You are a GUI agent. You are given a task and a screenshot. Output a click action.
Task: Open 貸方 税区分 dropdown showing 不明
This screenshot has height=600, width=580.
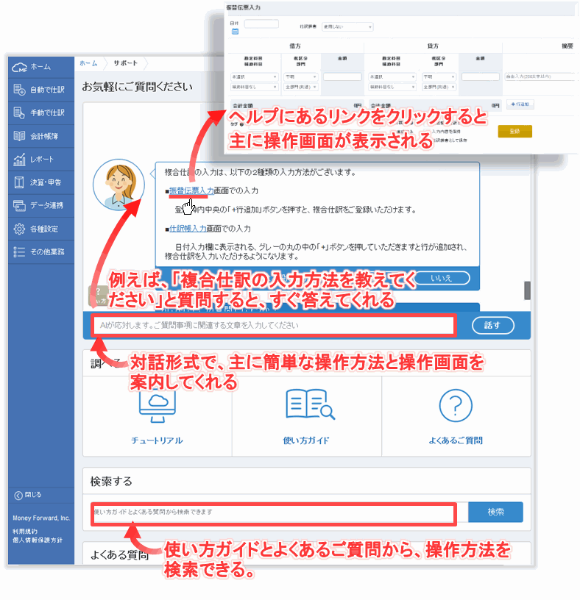coord(439,77)
